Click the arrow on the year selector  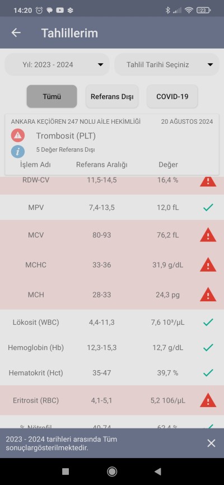coord(100,64)
